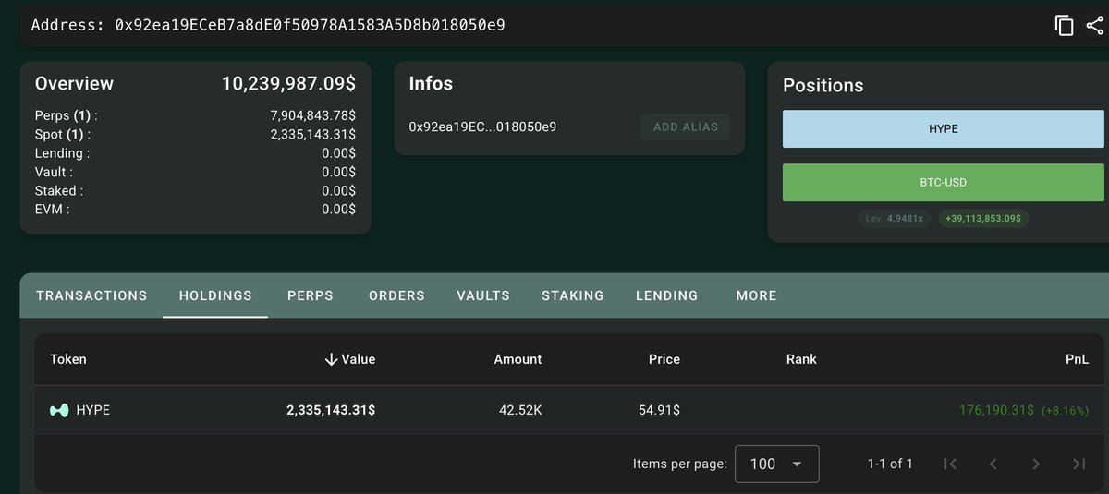This screenshot has width=1109, height=494.
Task: Click the leverage badge 4.9481x
Action: coord(895,219)
